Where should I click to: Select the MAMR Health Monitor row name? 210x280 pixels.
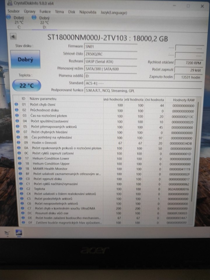pos(50,169)
